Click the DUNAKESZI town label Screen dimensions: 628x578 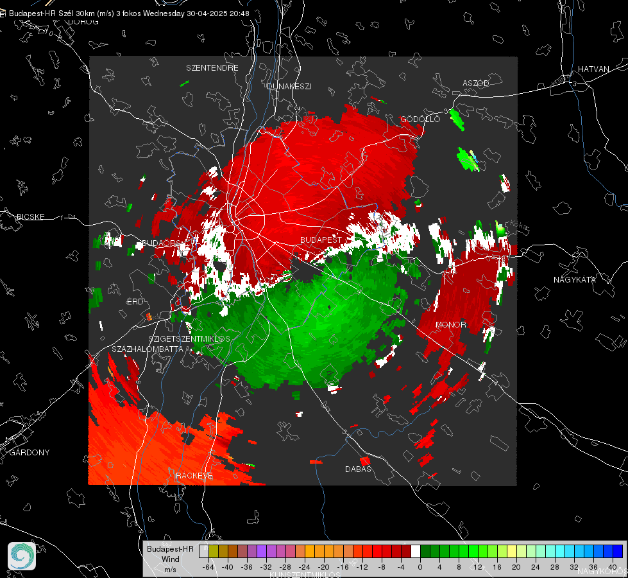289,86
